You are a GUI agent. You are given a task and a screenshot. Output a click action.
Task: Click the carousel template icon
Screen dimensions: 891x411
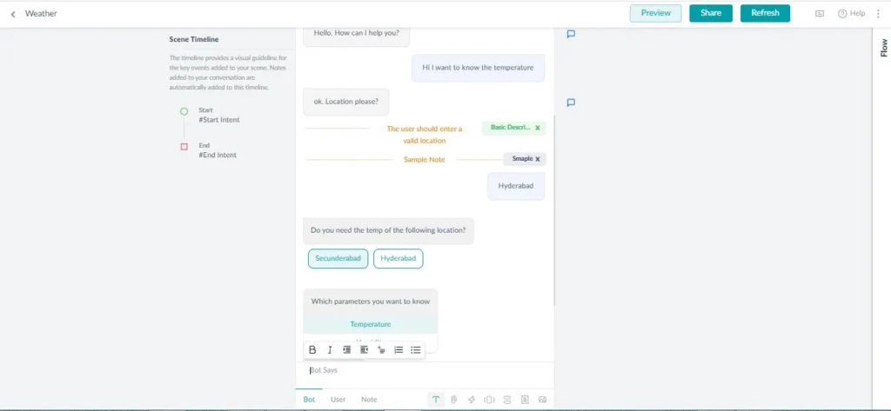[489, 399]
